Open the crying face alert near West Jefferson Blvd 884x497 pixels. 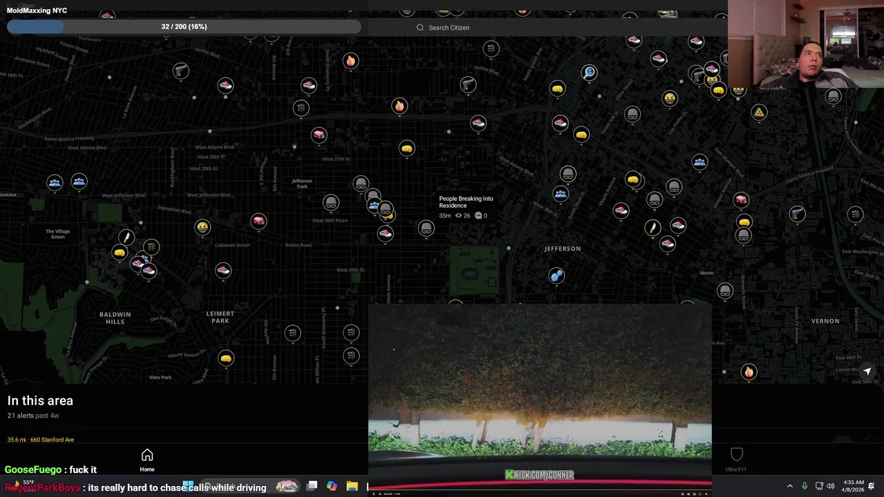(202, 226)
